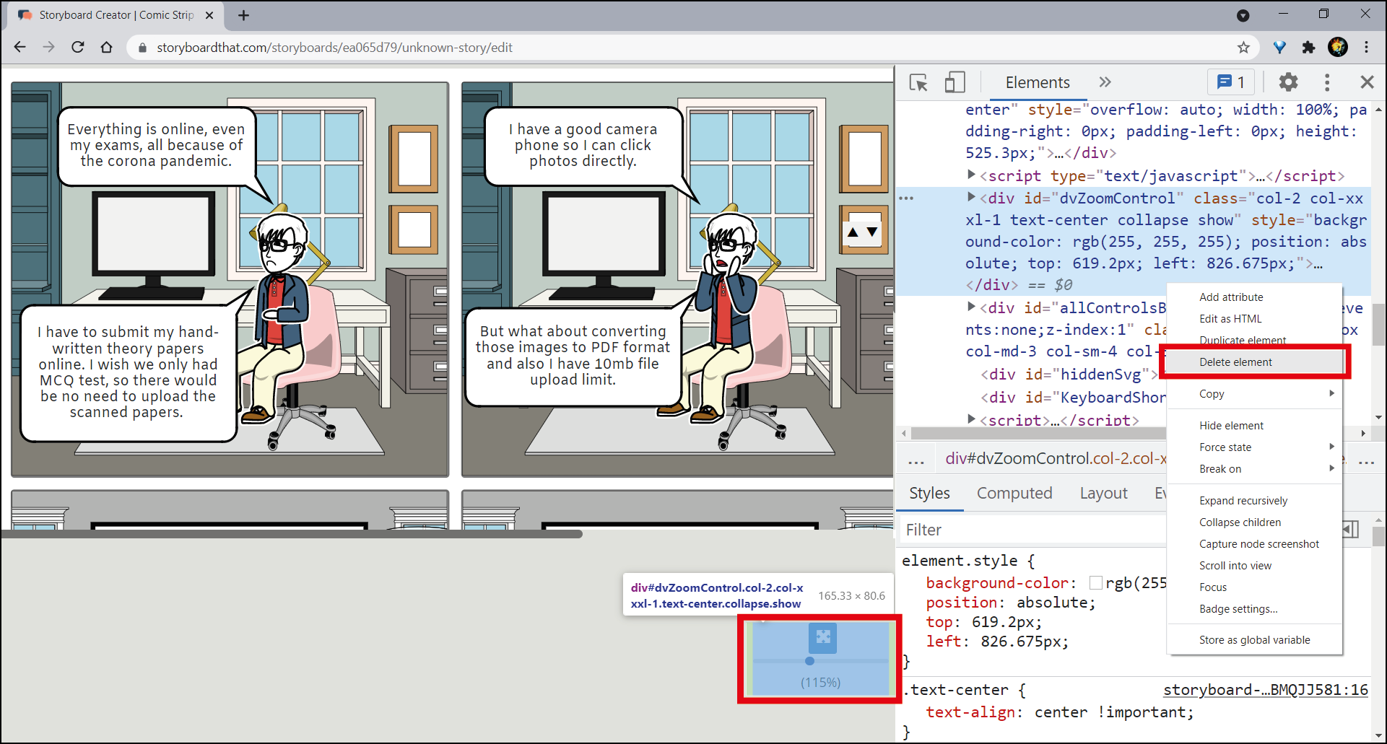Image resolution: width=1387 pixels, height=744 pixels.
Task: Select the 'I have a good camera' speech bubble
Action: tap(583, 146)
